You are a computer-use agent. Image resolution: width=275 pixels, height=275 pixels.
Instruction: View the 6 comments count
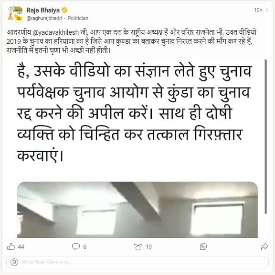[x=85, y=247]
